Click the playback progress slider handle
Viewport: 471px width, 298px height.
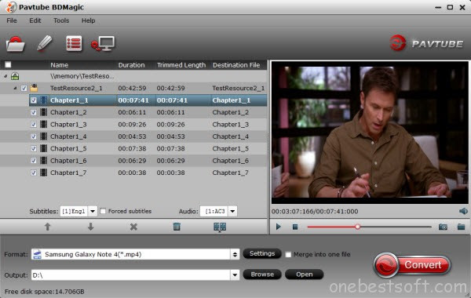pyautogui.click(x=357, y=227)
